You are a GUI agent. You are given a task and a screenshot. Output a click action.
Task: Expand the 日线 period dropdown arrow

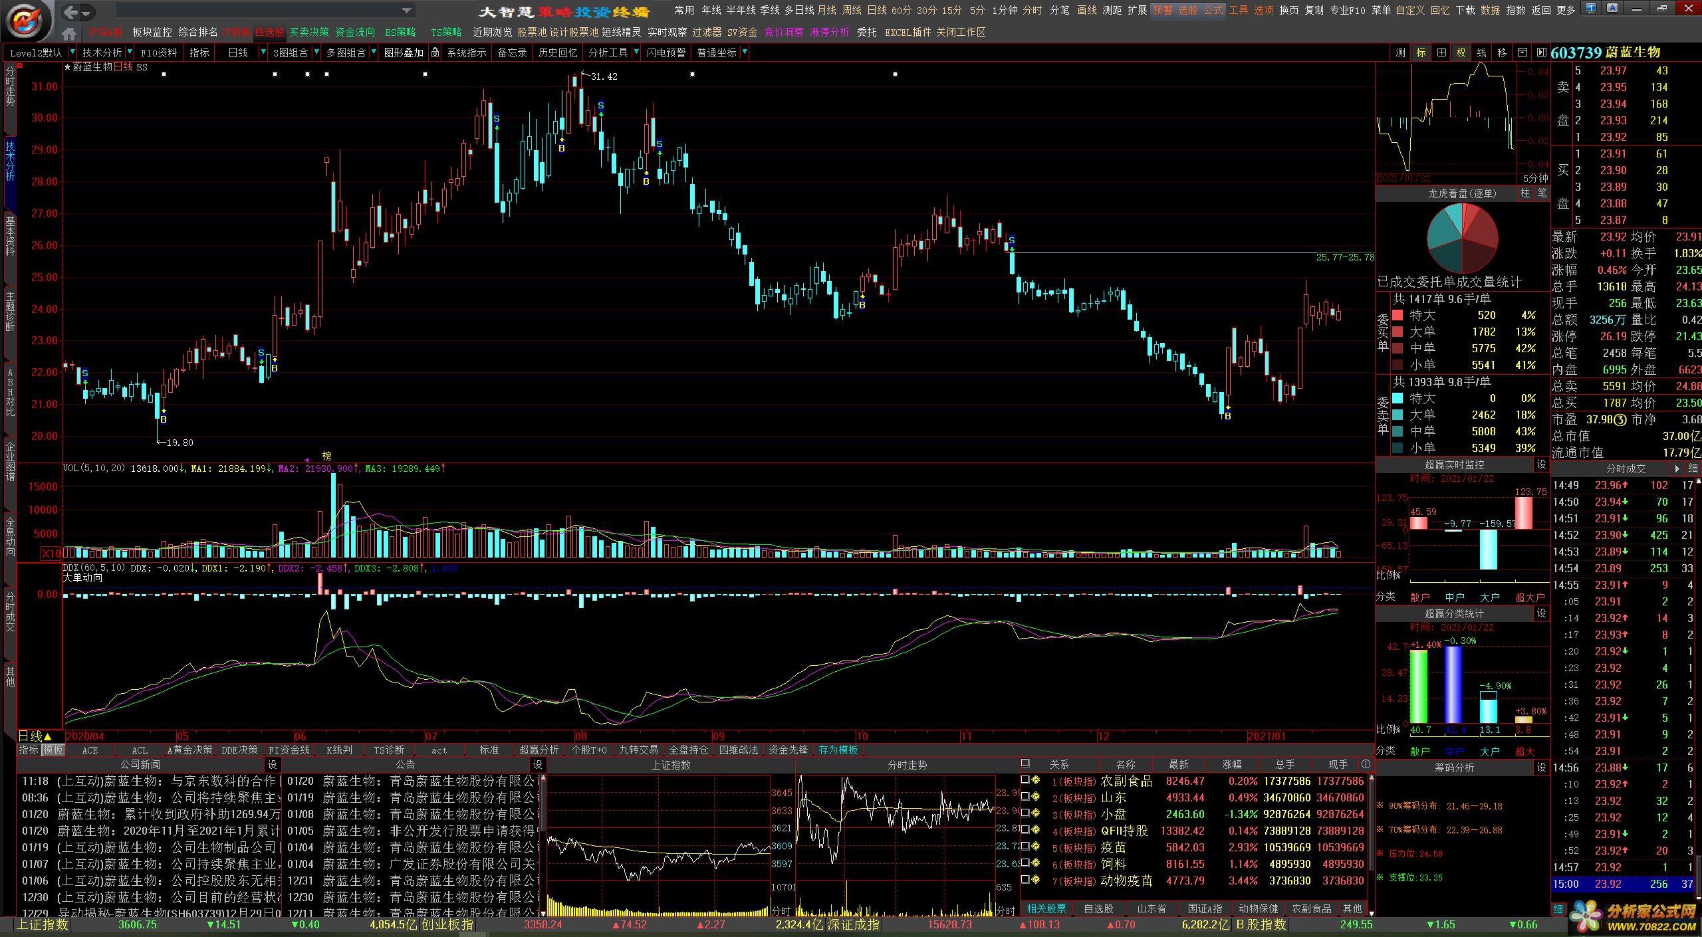click(x=263, y=52)
